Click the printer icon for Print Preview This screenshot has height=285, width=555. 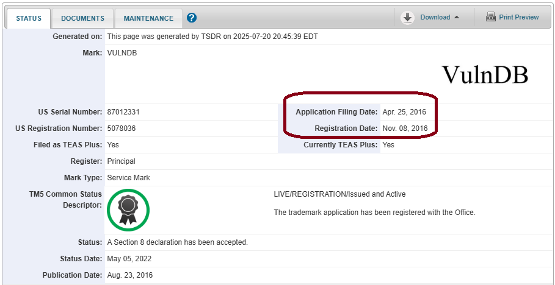[491, 17]
